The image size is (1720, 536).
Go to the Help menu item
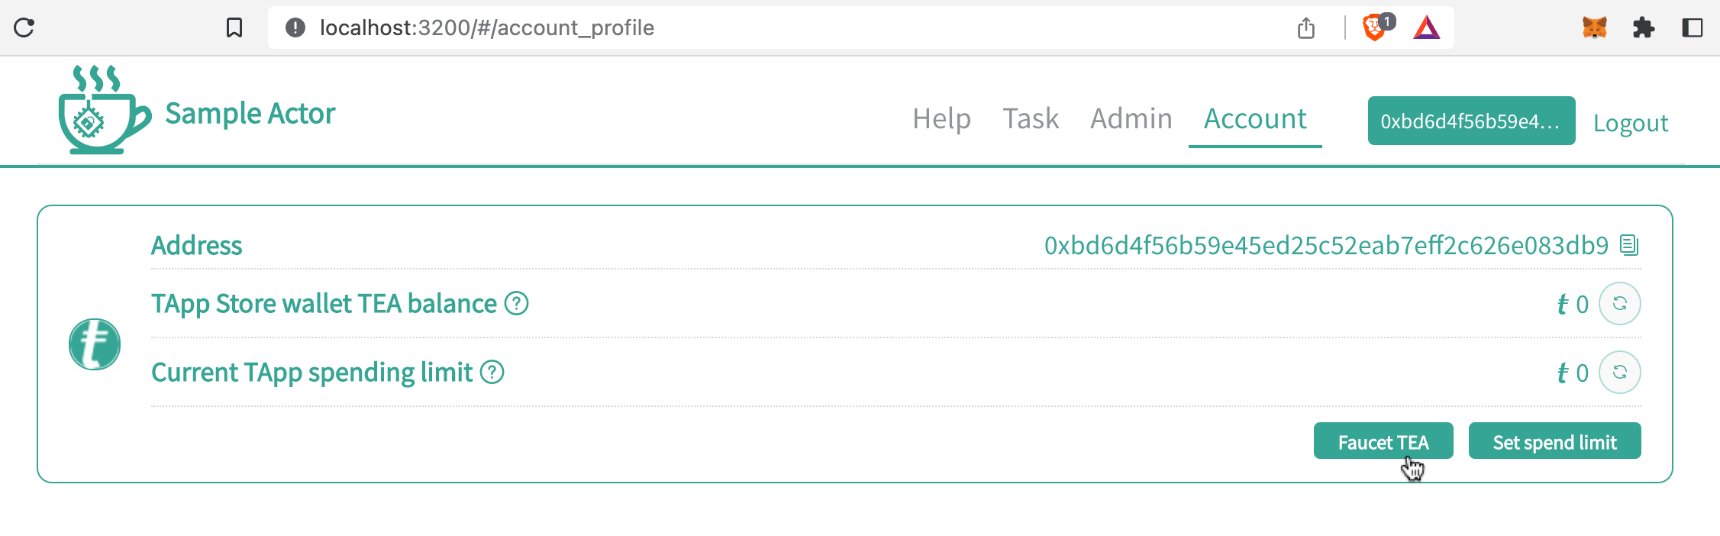[x=941, y=119]
